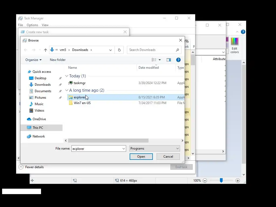Click Cancel in the Browse dialog

click(168, 157)
